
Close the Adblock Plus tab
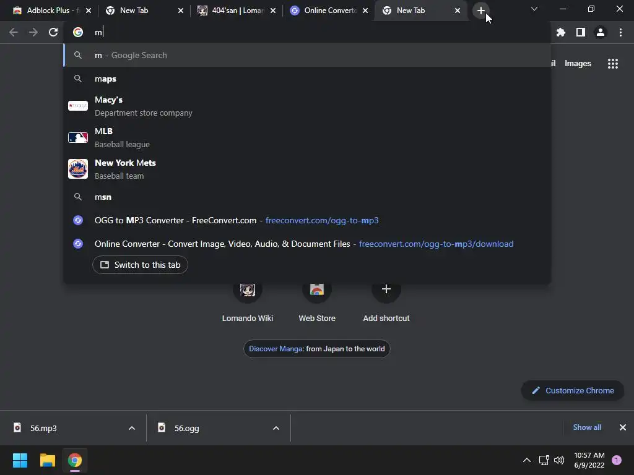click(x=89, y=11)
